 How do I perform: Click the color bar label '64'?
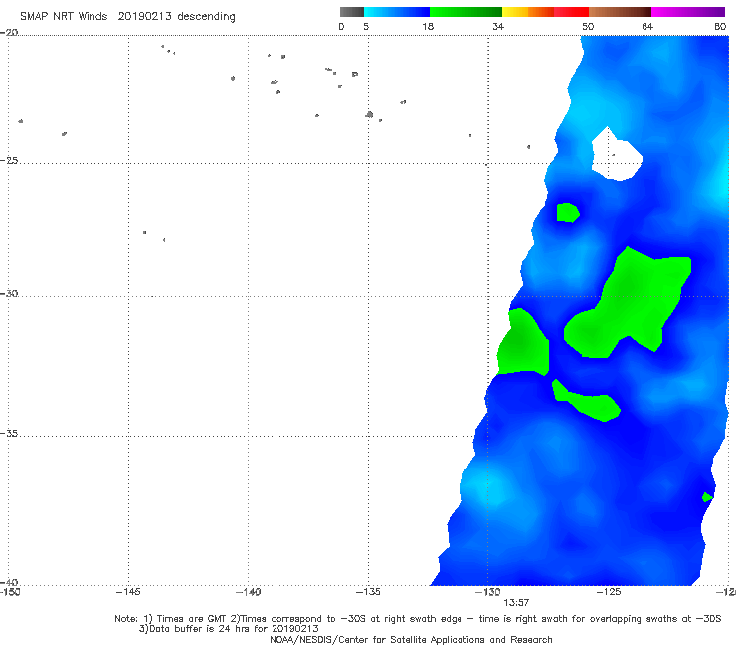pos(647,26)
